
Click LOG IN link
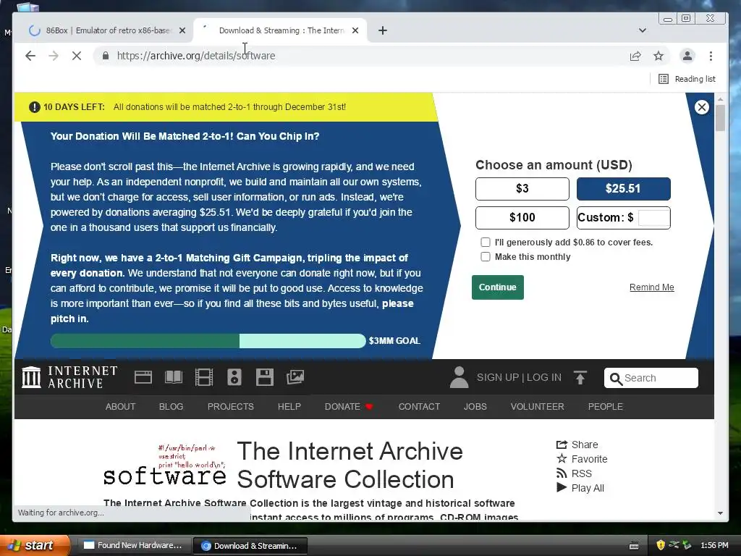pyautogui.click(x=544, y=377)
